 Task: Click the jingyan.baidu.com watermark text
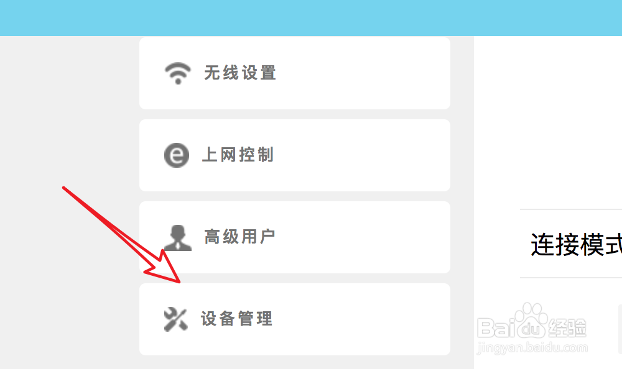pos(532,348)
